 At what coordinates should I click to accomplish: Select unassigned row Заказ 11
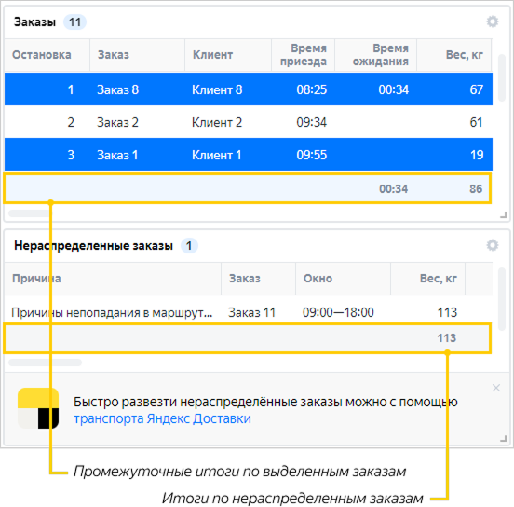[x=248, y=312]
